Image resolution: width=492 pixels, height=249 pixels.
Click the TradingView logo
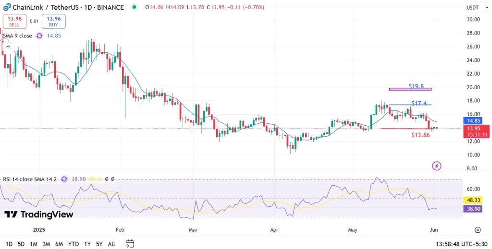38,214
